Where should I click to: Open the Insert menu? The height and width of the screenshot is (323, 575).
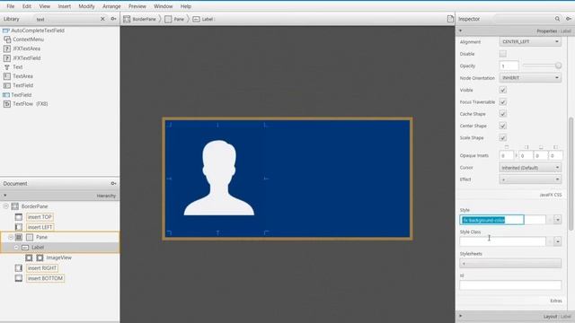coord(64,6)
